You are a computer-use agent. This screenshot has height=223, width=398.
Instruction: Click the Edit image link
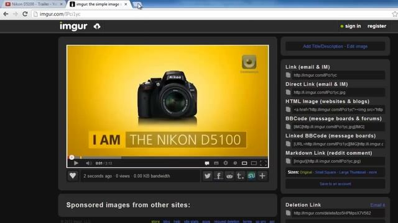click(357, 46)
